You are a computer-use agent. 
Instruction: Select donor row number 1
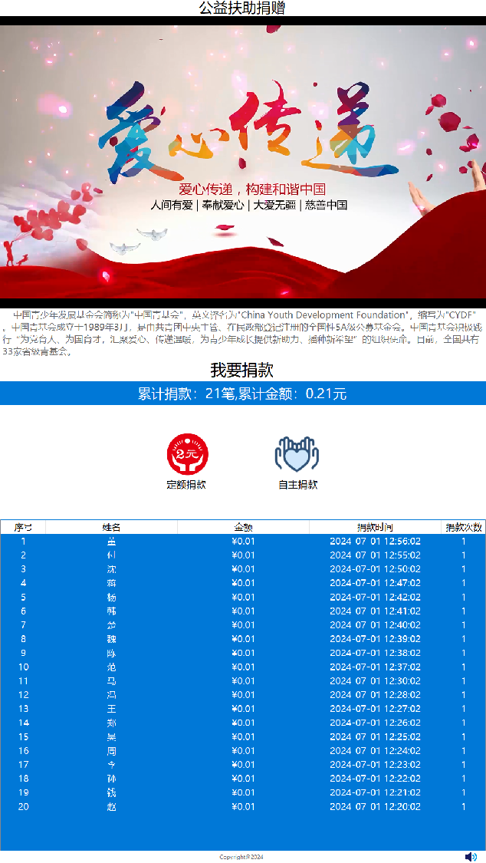pyautogui.click(x=243, y=541)
